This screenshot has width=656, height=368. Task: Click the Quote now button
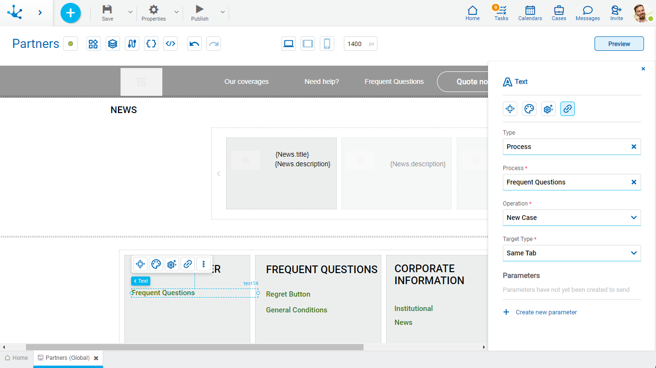pyautogui.click(x=463, y=81)
